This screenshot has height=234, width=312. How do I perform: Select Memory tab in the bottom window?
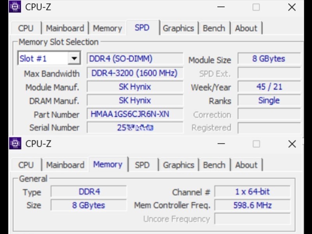[108, 164]
